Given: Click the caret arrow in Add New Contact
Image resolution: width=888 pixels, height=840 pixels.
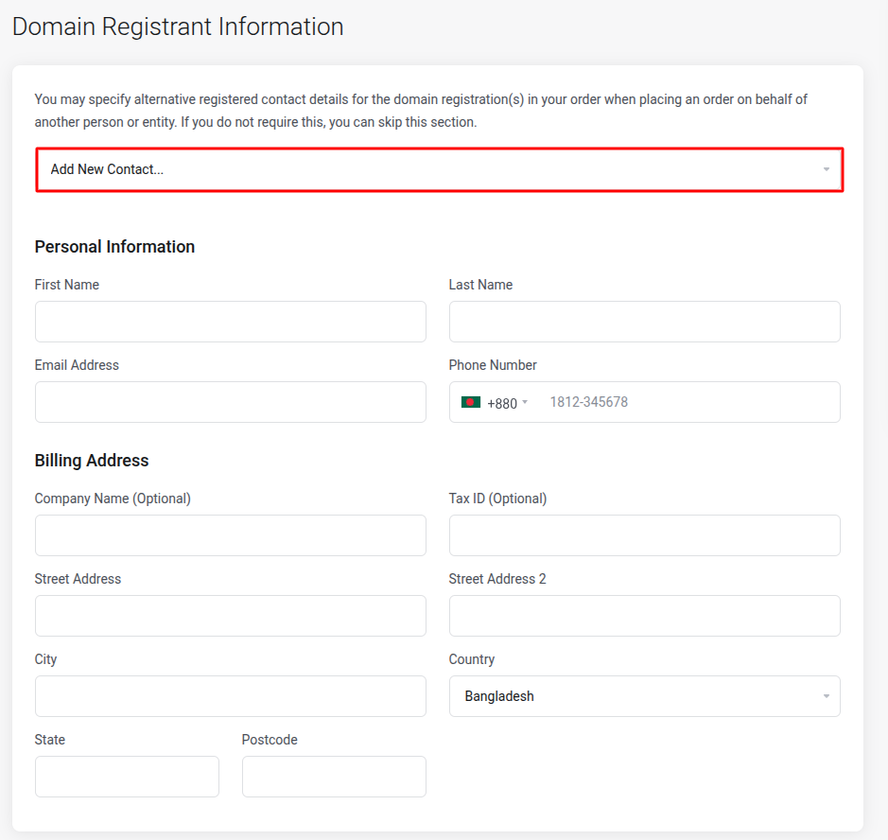Looking at the screenshot, I should [x=826, y=170].
